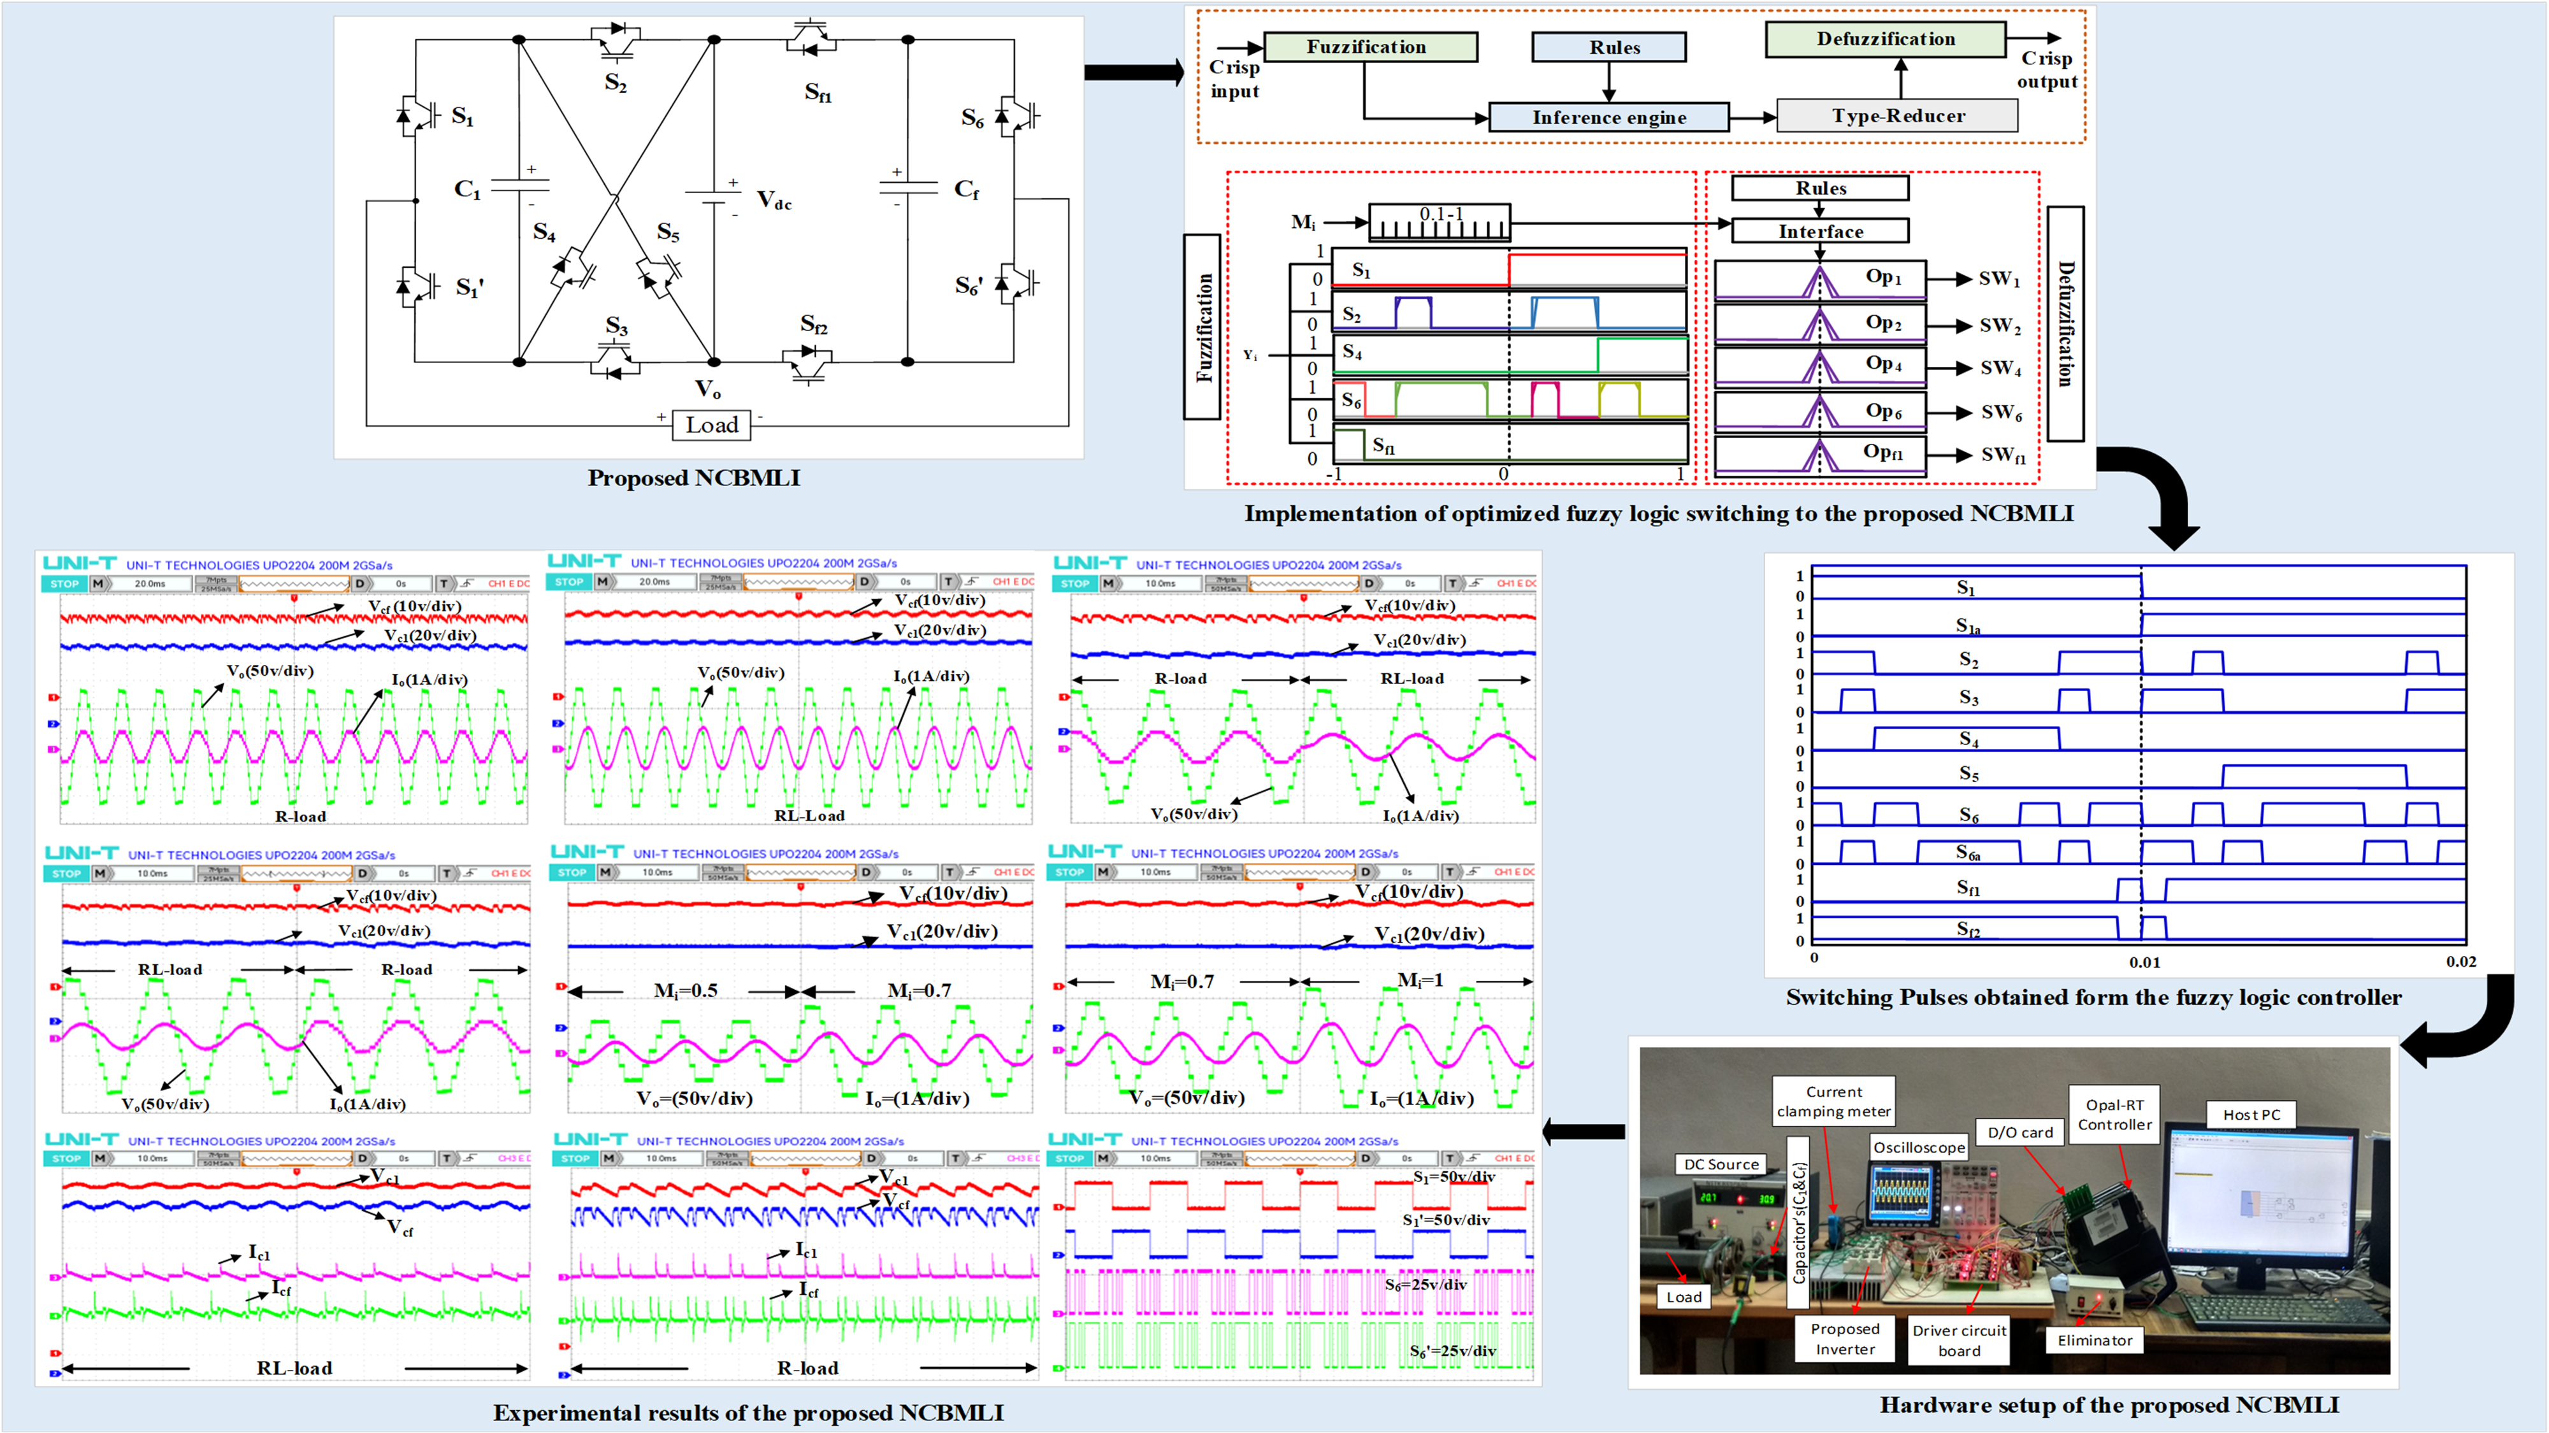The height and width of the screenshot is (1433, 2549).
Task: Click the S2 IGBT switch symbol at the circuit top
Action: point(616,41)
